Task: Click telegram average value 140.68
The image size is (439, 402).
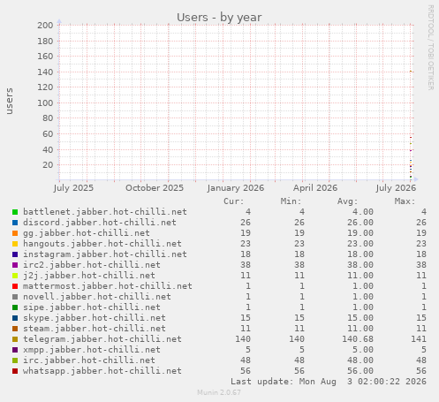Action: click(x=358, y=339)
